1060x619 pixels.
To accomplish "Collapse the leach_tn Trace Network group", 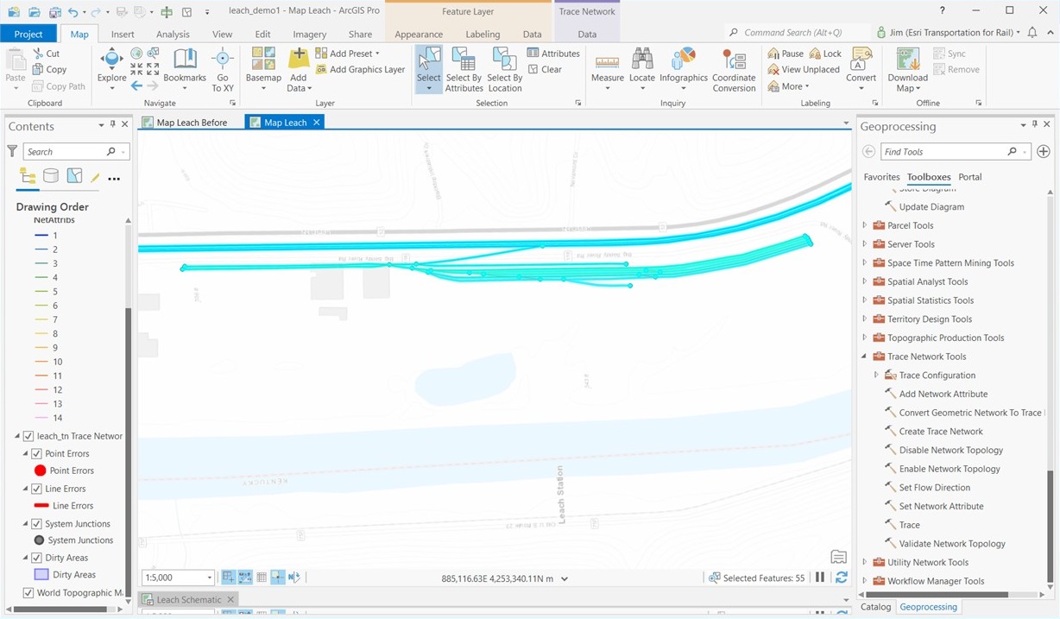I will [x=17, y=436].
